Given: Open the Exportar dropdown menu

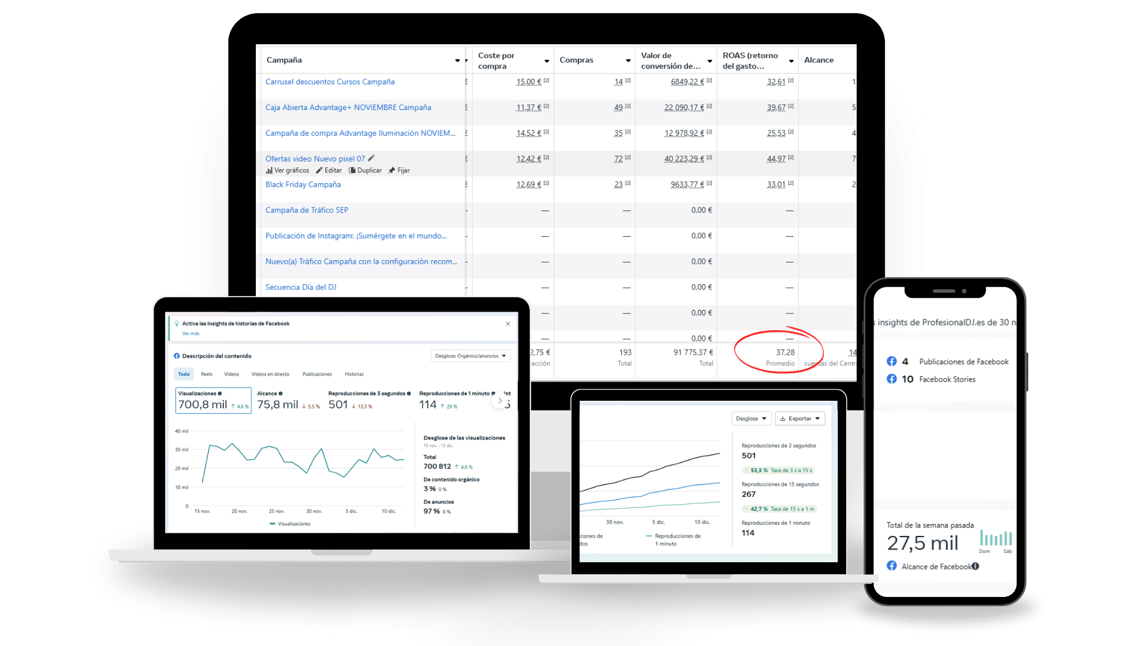Looking at the screenshot, I should [x=800, y=419].
